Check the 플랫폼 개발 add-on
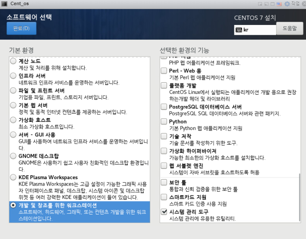This screenshot has height=239, width=306. (164, 85)
